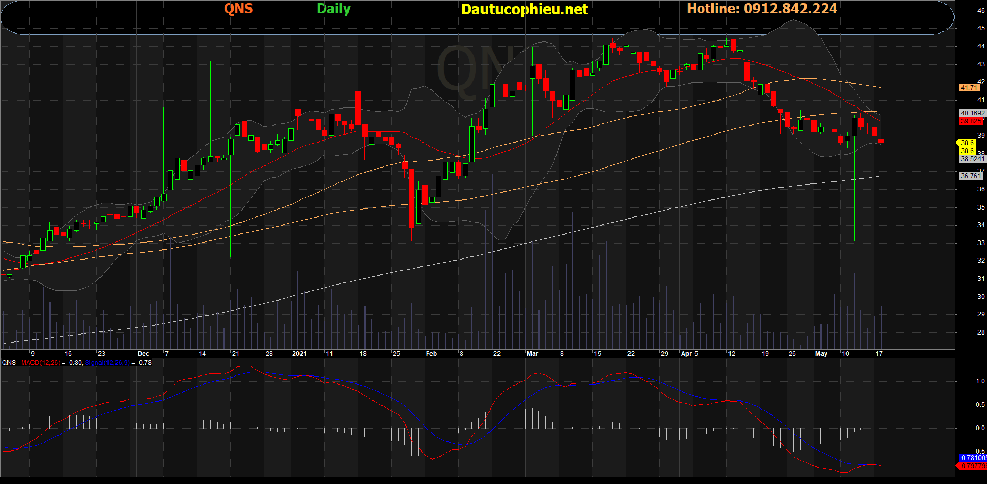Viewport: 987px width, 484px height.
Task: Click the 17 date label on time axis
Action: pyautogui.click(x=879, y=354)
